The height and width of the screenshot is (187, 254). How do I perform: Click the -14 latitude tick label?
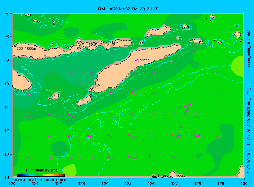6,178
